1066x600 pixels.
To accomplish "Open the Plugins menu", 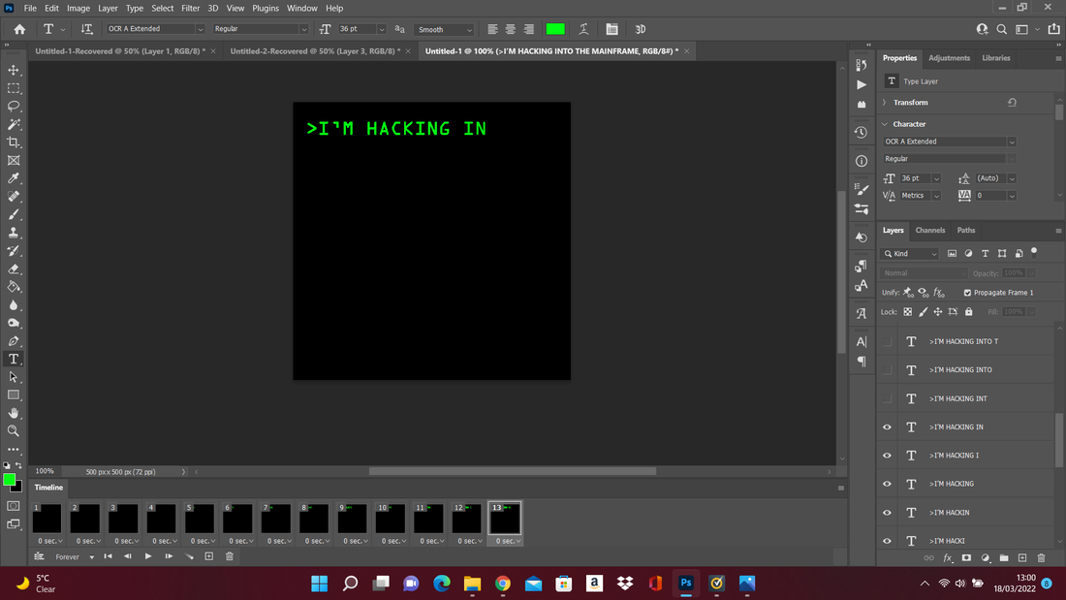I will click(266, 8).
